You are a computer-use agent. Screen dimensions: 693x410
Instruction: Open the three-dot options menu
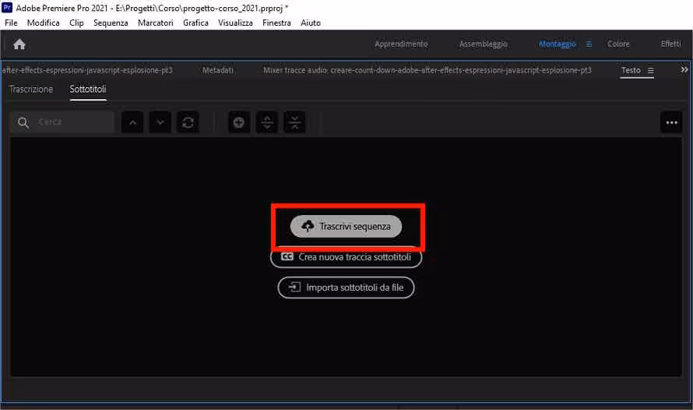click(672, 122)
